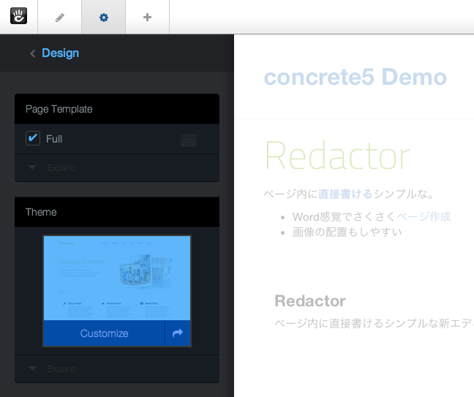Click the arrow icon next to Customize

[x=177, y=333]
